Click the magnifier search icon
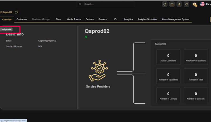Viewport: 211px width, 122px height. [80, 4]
